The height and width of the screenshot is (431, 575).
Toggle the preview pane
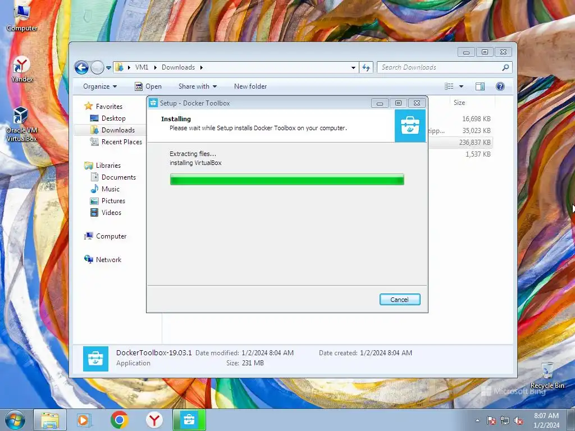coord(480,86)
